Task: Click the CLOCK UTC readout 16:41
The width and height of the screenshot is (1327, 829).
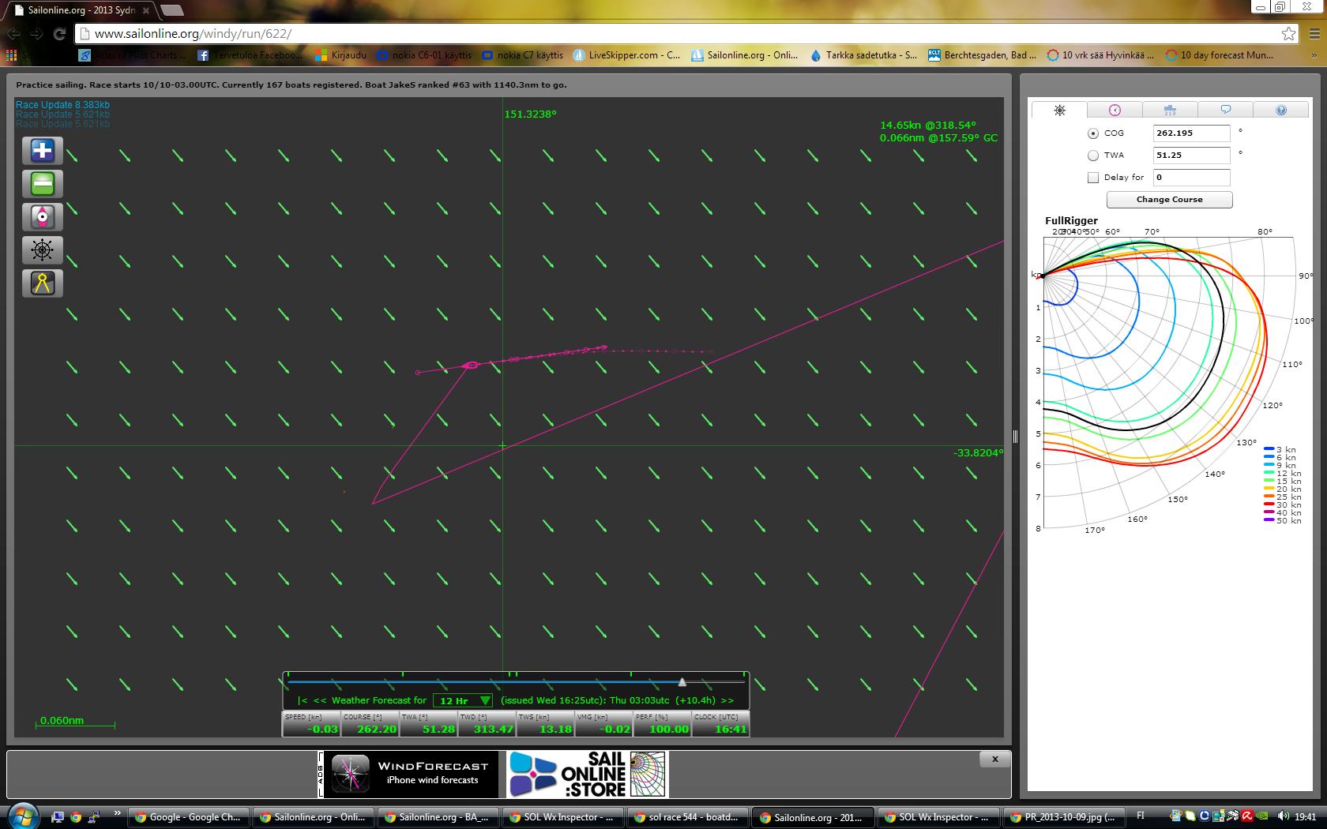Action: pyautogui.click(x=720, y=724)
